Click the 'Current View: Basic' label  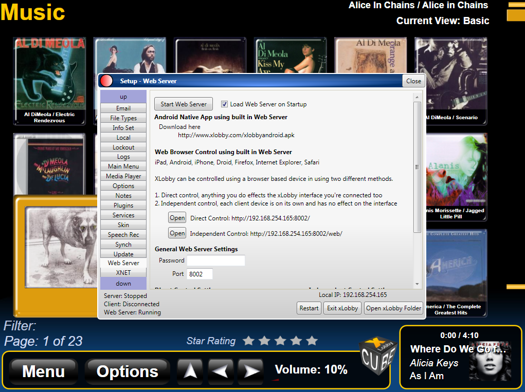pos(443,21)
